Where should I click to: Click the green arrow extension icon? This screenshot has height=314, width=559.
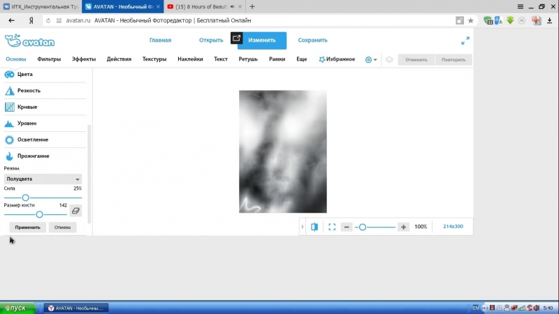510,20
